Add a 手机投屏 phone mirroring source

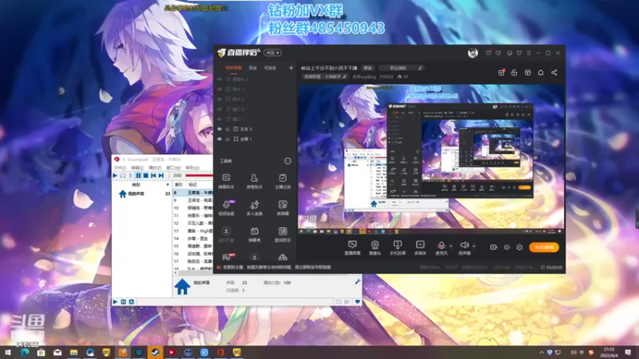coord(397,247)
